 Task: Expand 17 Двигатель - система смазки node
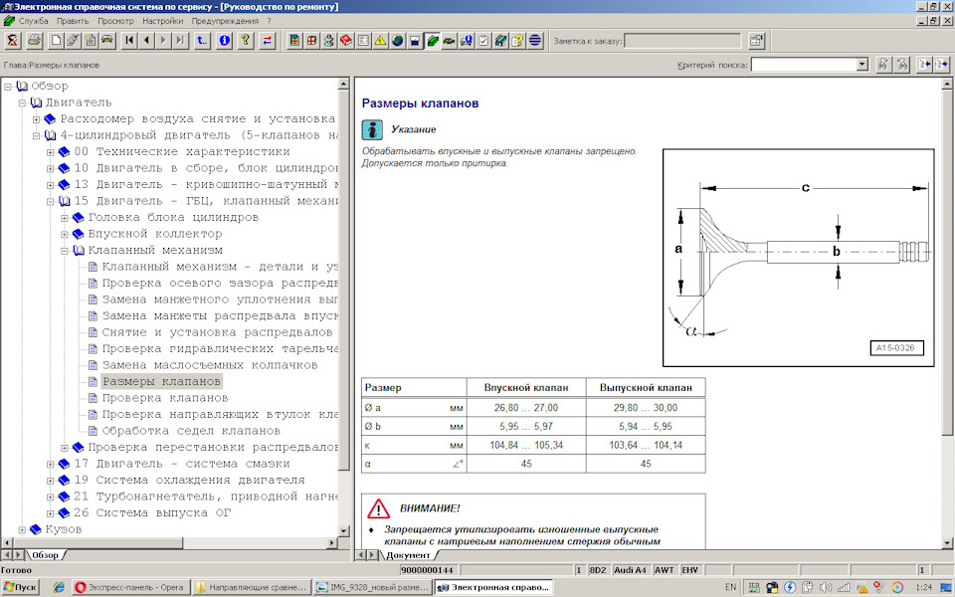[52, 464]
